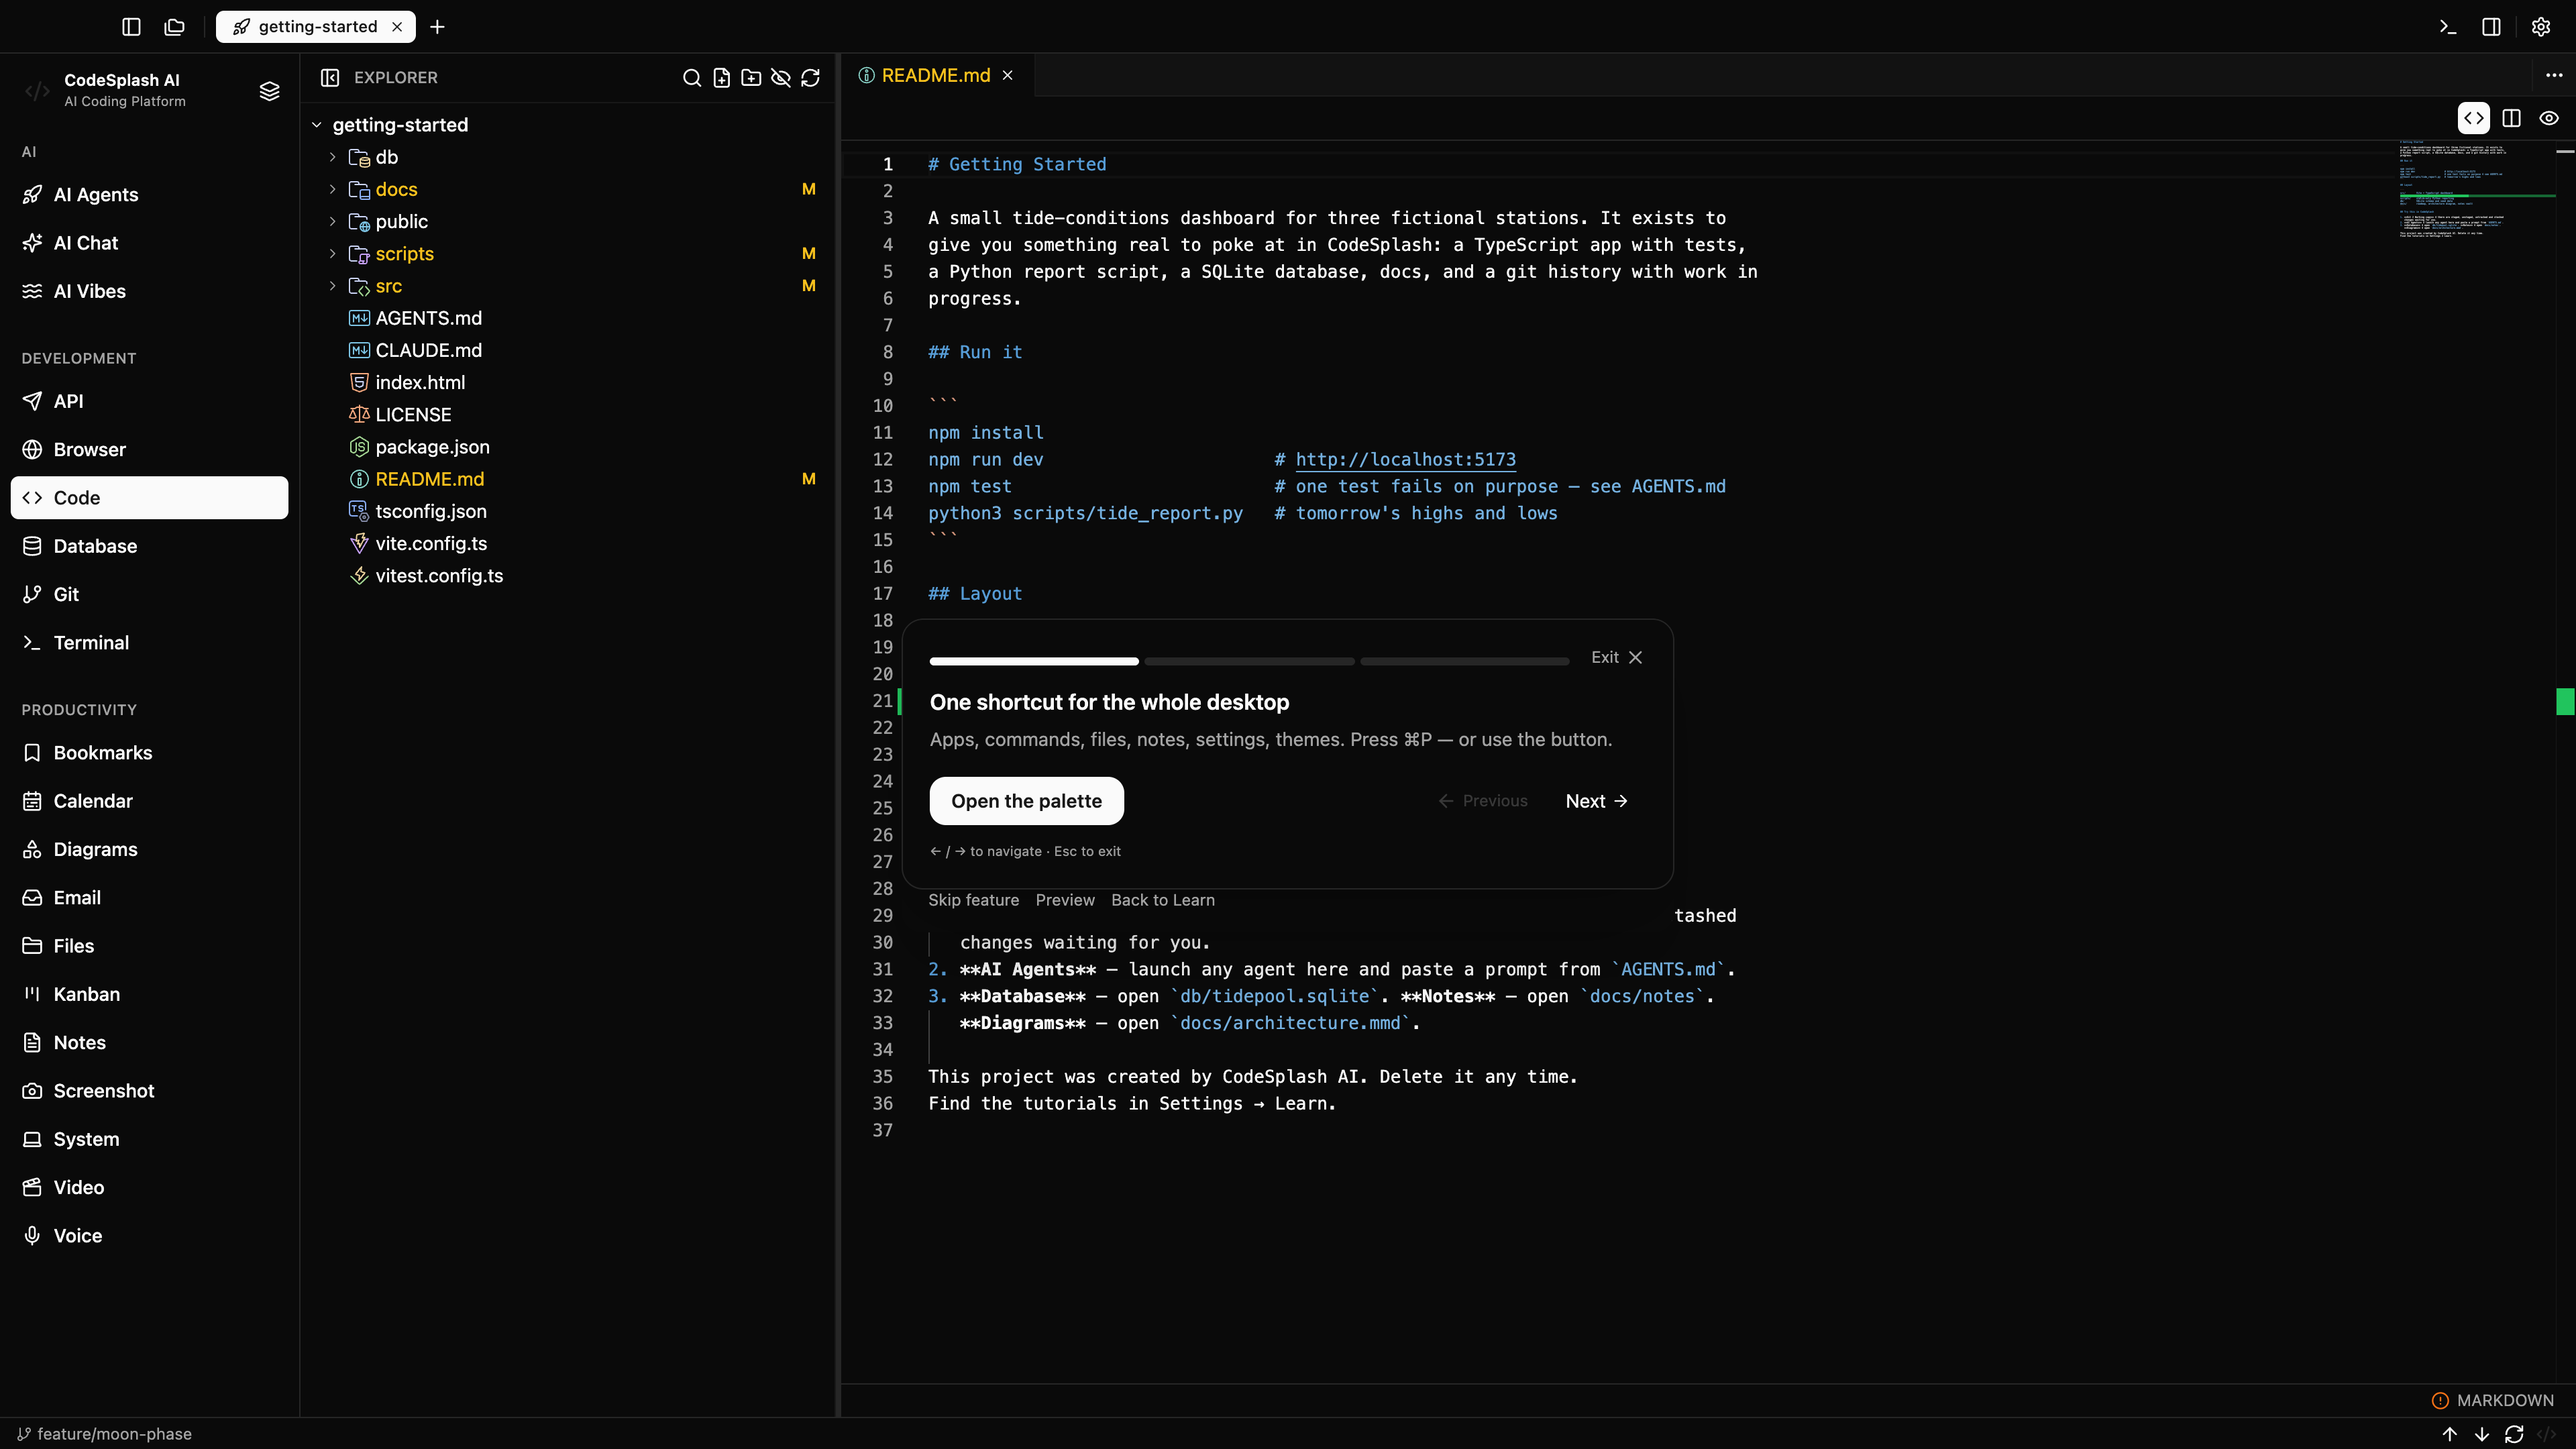Open the Git panel
Screen dimensions: 2576x1449
point(149,594)
